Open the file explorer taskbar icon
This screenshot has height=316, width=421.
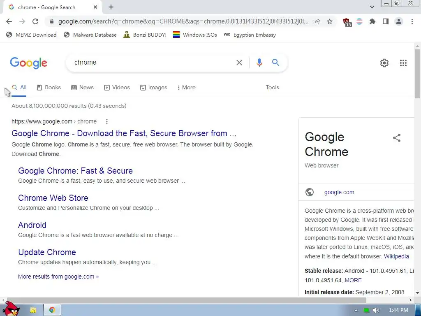[33, 310]
